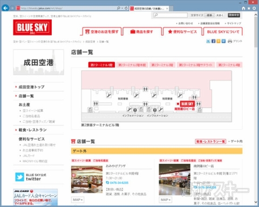Open ご当地名産品 sidebar link
This screenshot has width=259, height=207.
pos(31,116)
